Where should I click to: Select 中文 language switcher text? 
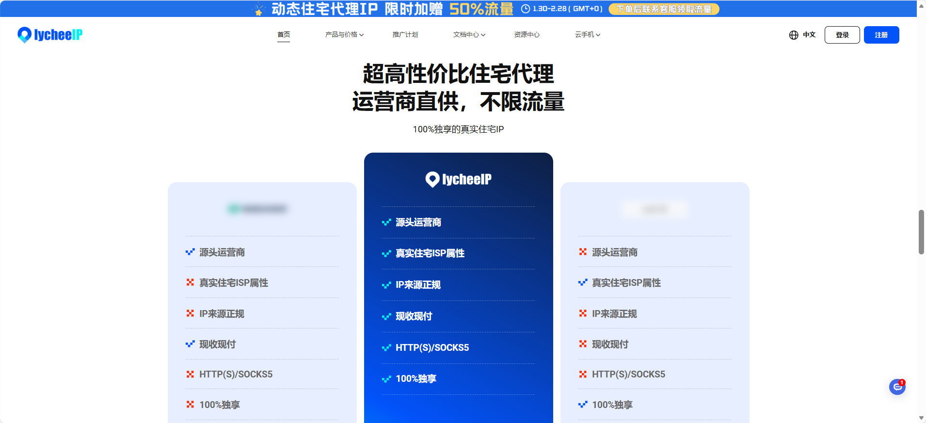coord(809,35)
